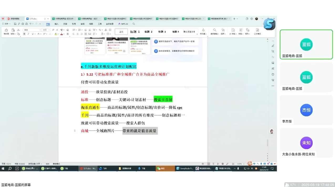Select the Format Painter tool
335x187 pixels.
click(x=7, y=31)
